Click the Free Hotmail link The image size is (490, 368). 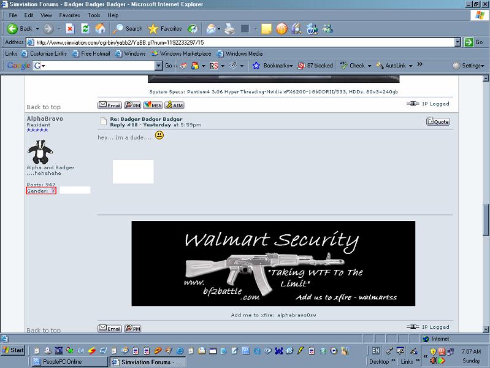click(91, 54)
